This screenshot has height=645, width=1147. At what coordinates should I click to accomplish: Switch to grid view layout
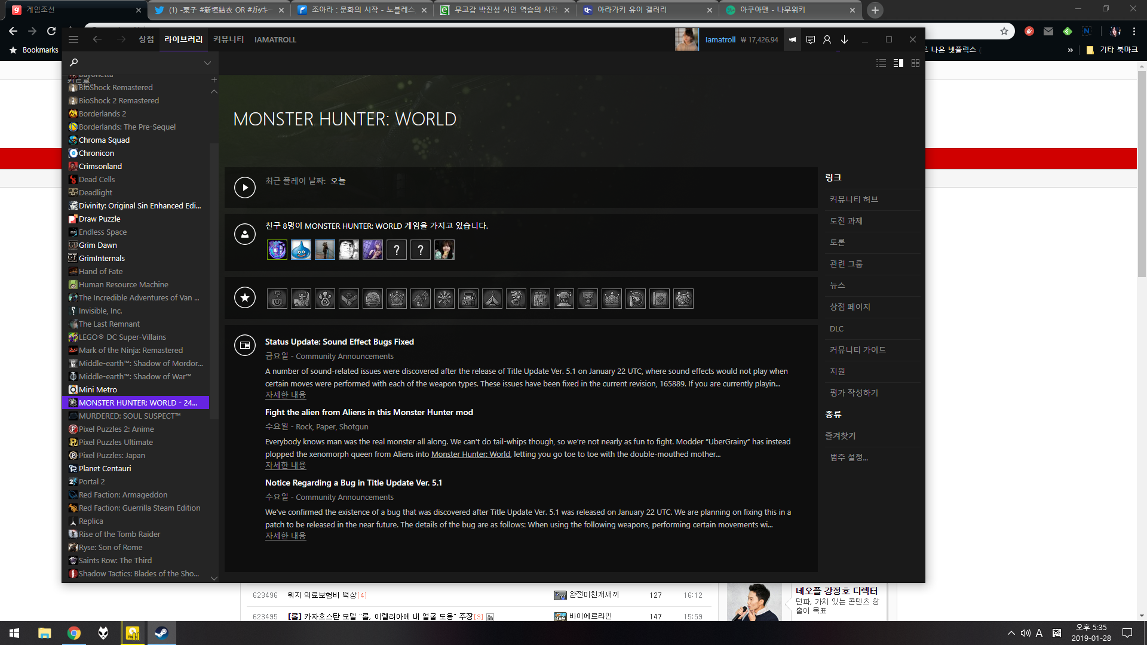point(915,63)
